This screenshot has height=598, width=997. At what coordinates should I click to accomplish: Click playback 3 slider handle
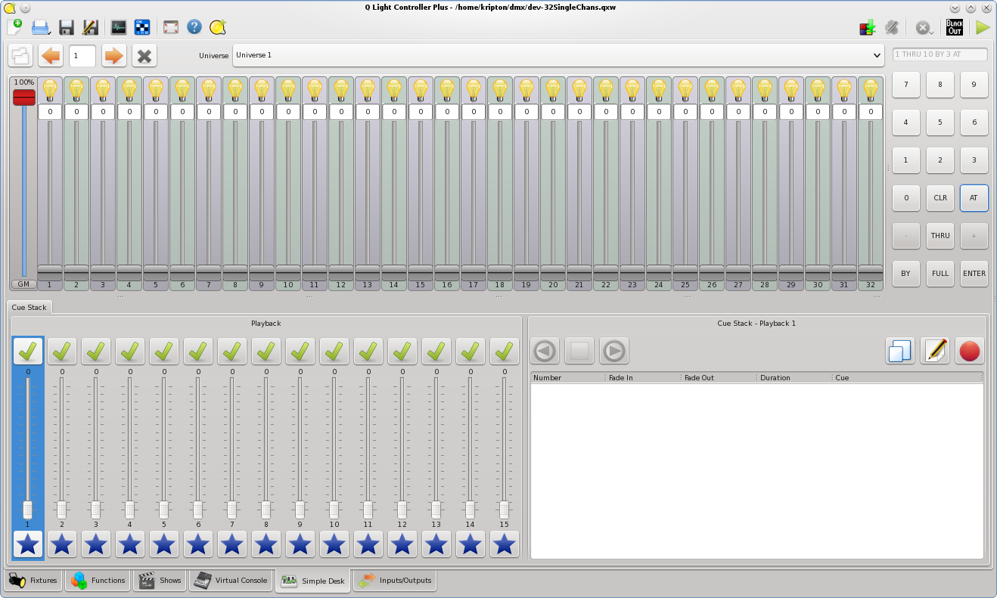(x=96, y=510)
